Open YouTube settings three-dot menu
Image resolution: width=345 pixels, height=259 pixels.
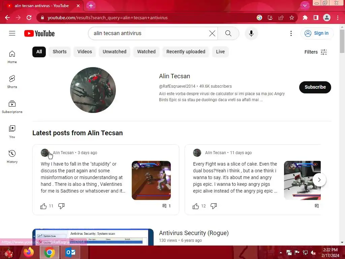(x=291, y=33)
